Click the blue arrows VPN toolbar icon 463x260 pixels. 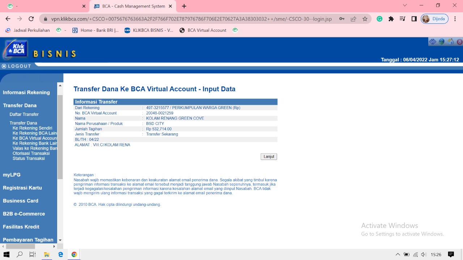pos(432,42)
